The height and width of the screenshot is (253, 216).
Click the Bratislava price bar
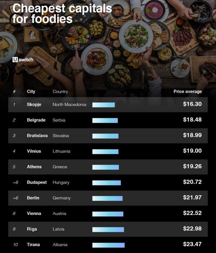coord(105,136)
